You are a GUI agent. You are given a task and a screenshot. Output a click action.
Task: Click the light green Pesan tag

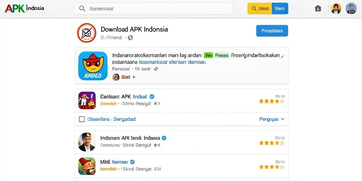click(222, 56)
